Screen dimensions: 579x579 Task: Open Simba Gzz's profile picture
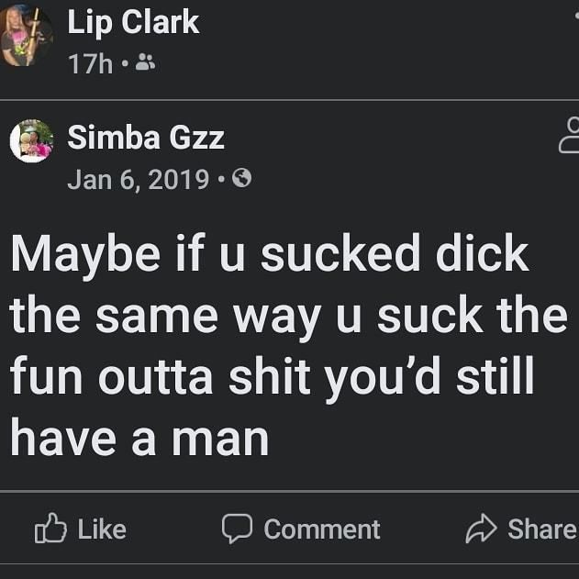31,140
